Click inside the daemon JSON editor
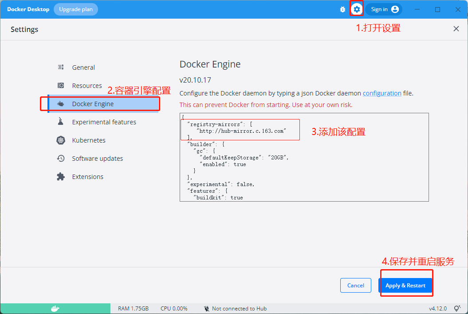 click(x=304, y=157)
